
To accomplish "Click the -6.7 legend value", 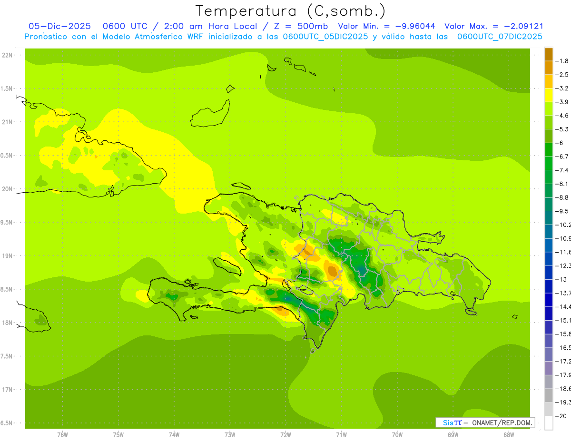I will coord(562,157).
